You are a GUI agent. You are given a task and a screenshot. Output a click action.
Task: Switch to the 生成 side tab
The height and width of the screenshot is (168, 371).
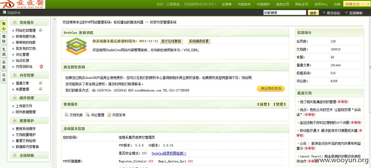(4, 51)
